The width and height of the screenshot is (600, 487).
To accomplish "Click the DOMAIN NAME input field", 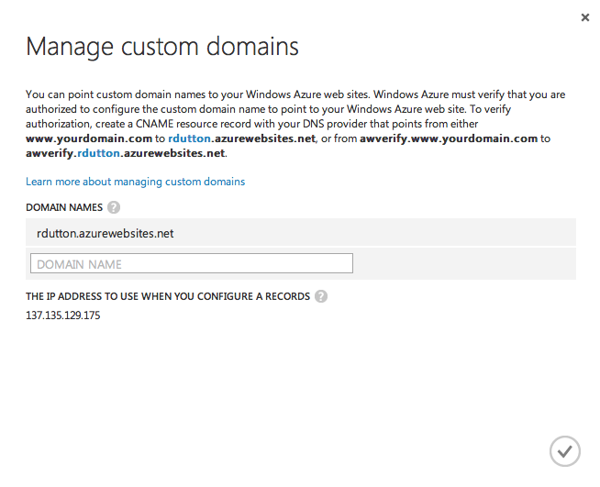I will coord(192,263).
